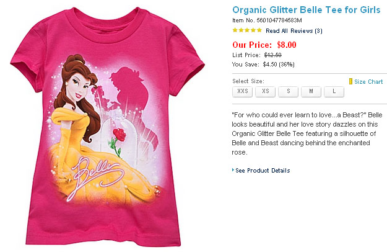Click the item number text
Screen dimensions: 387x252
263,20
